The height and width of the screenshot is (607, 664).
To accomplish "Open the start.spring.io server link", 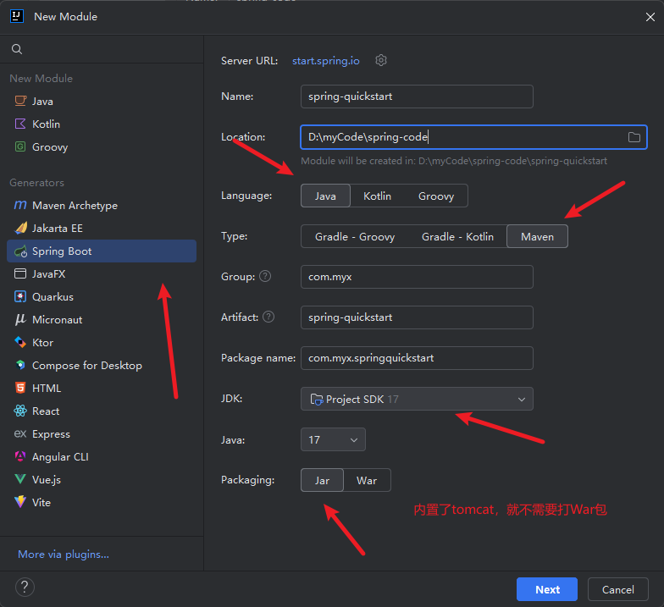I will [326, 61].
